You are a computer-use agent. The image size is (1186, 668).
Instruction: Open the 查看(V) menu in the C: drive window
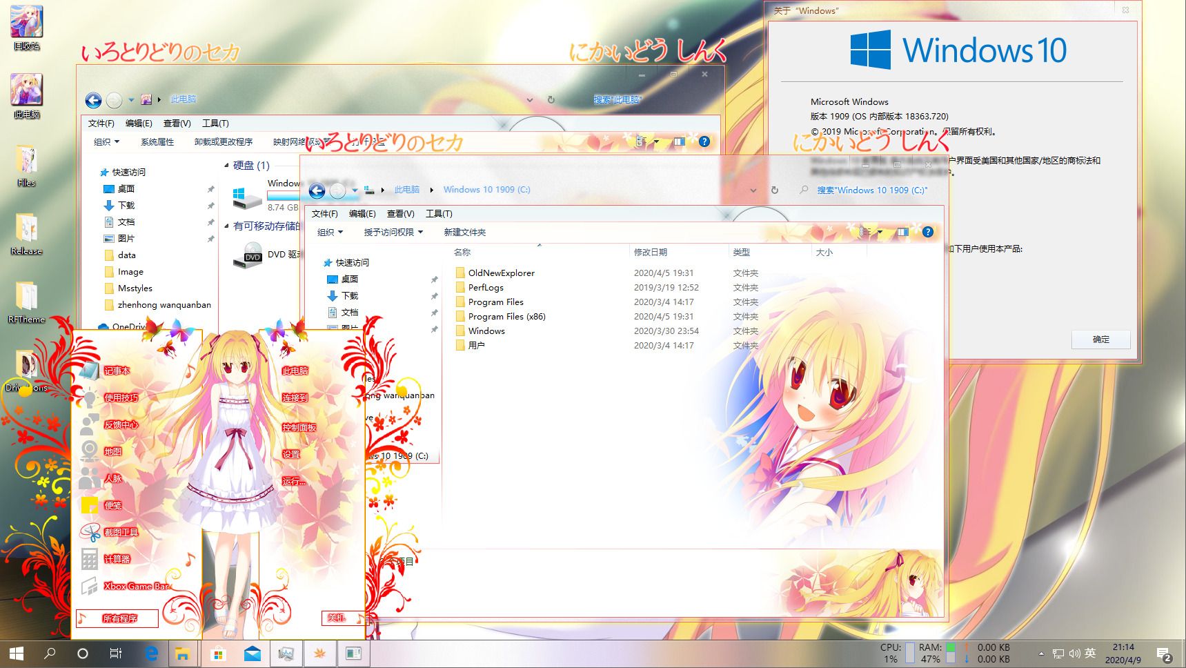pyautogui.click(x=400, y=214)
